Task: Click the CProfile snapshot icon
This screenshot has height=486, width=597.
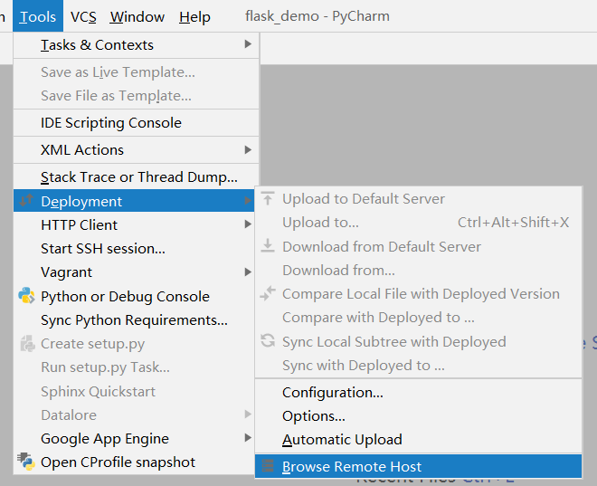Action: click(x=26, y=462)
